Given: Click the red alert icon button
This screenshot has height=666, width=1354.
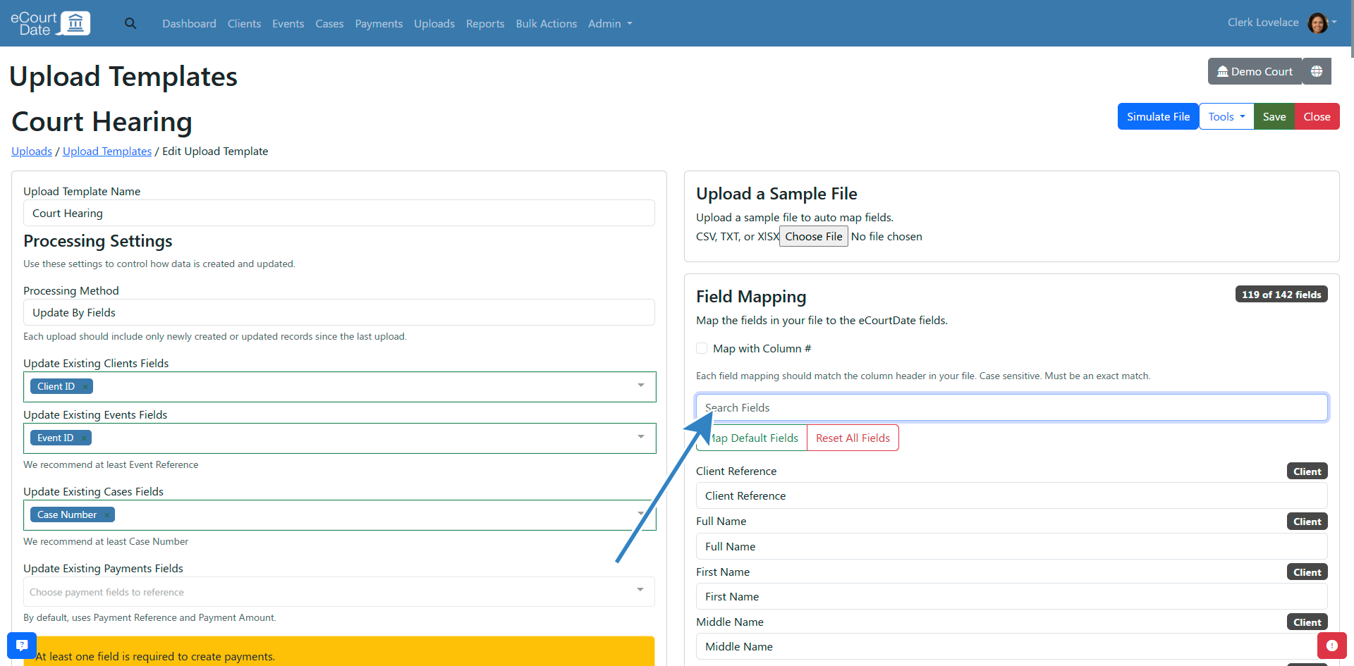Looking at the screenshot, I should pos(1331,646).
